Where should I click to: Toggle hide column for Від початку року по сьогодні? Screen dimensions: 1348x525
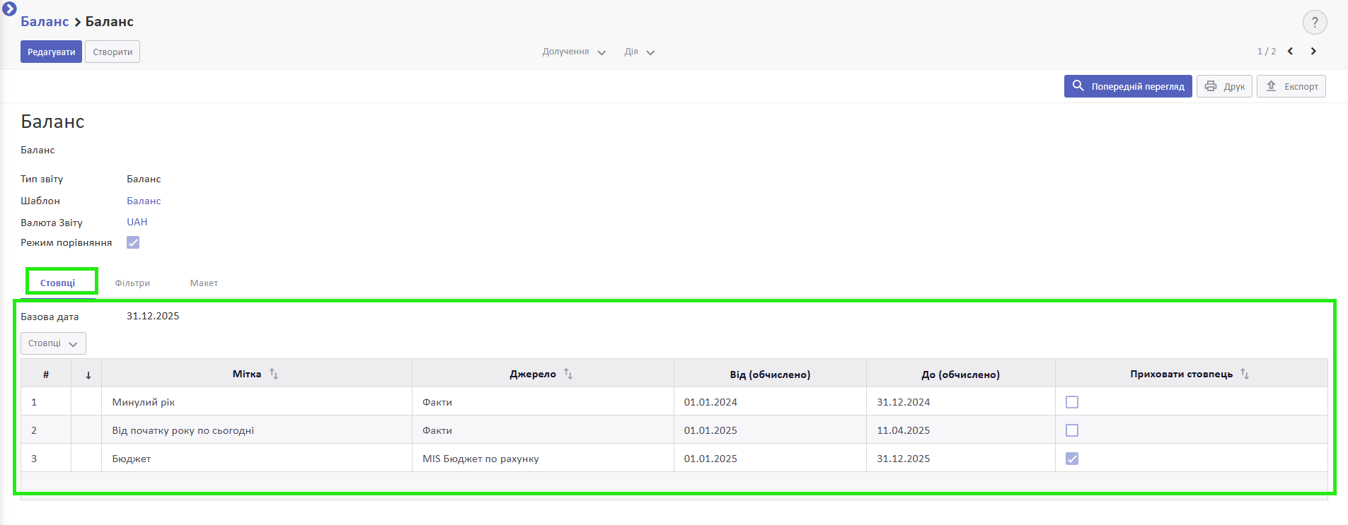(x=1072, y=430)
